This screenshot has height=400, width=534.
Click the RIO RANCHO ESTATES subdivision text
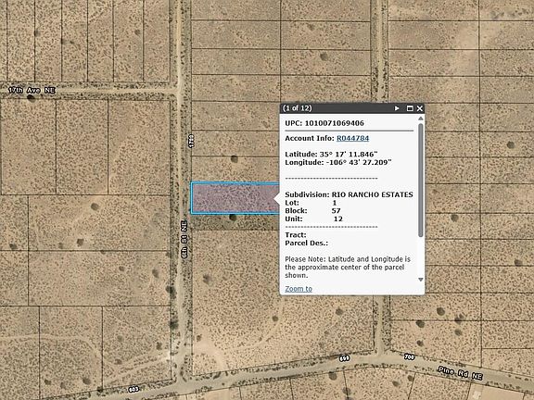373,194
